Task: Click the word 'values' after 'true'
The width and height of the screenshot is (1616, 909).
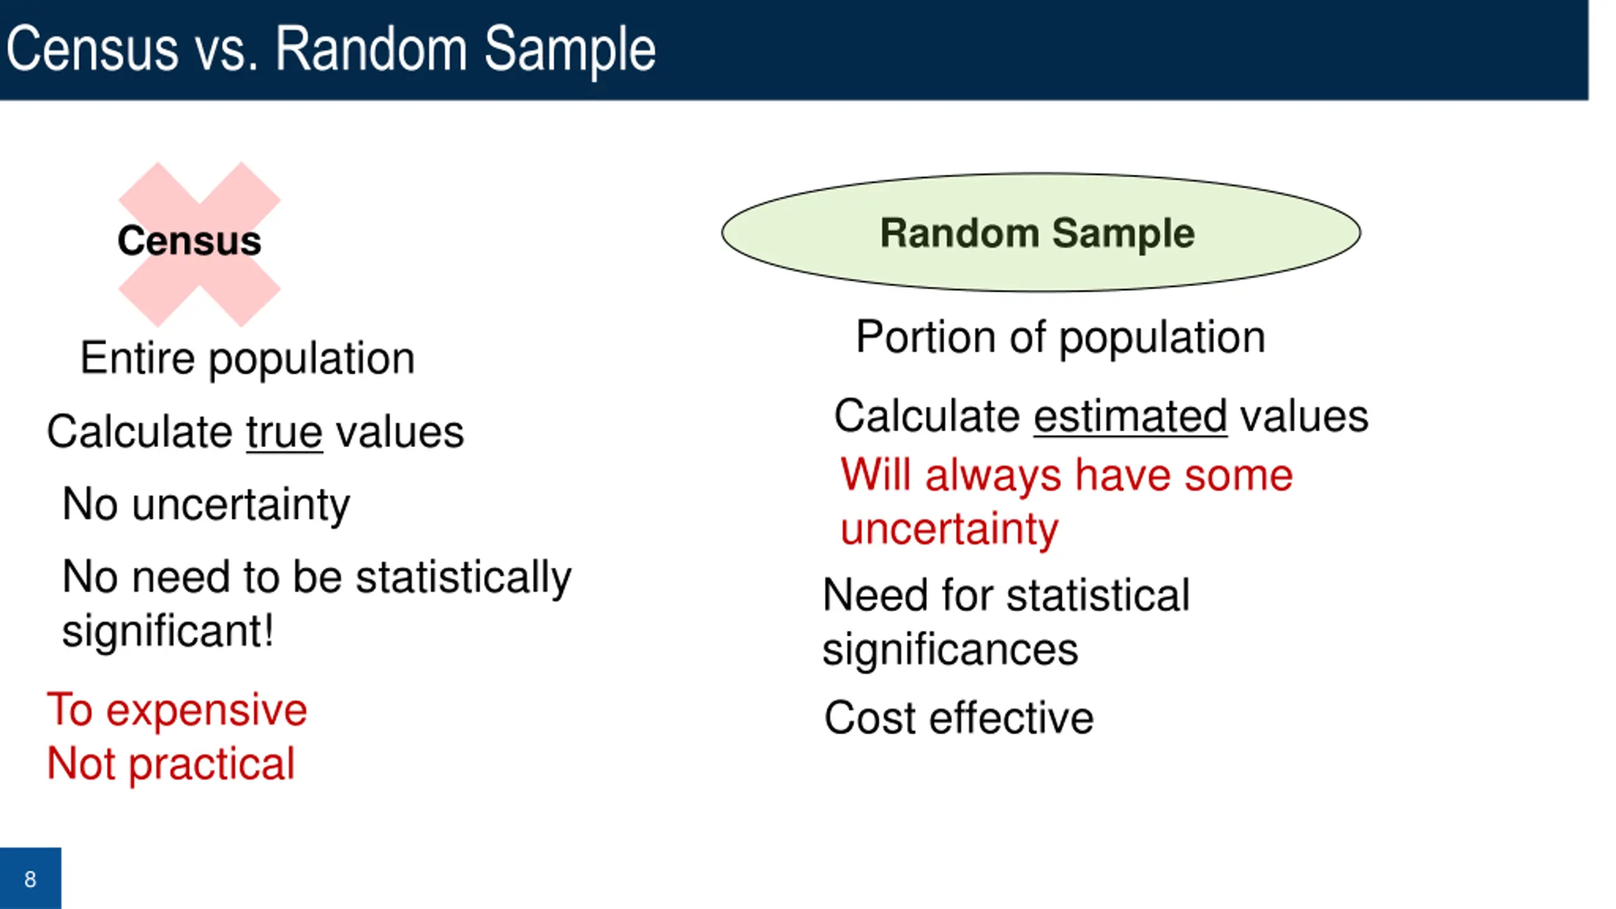Action: point(400,432)
